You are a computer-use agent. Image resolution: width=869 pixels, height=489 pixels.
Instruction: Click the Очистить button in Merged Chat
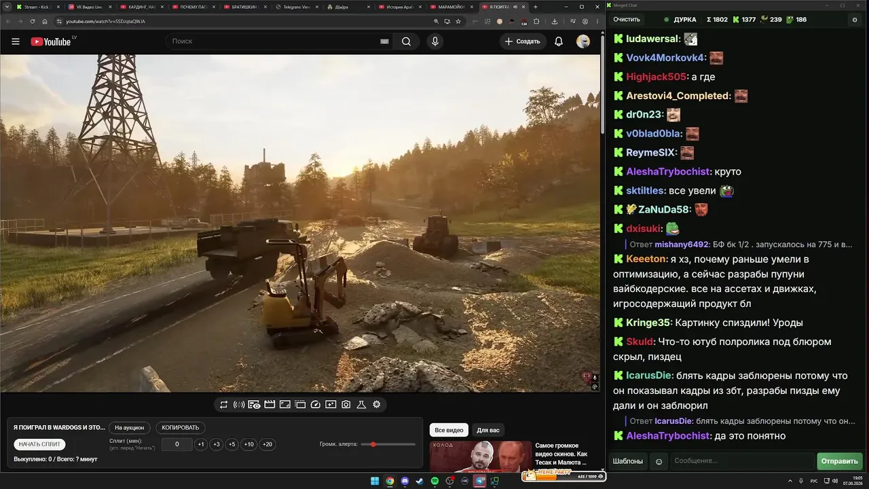[x=627, y=20]
